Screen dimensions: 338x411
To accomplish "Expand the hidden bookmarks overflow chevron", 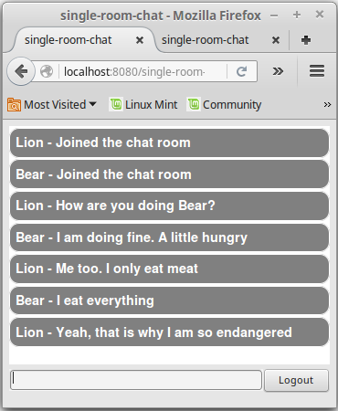I will click(x=327, y=105).
